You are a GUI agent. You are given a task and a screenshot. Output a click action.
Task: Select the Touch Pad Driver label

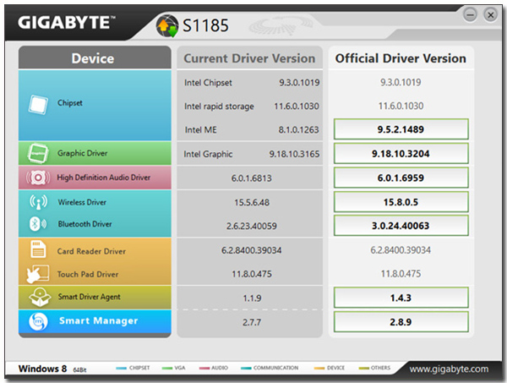click(x=88, y=274)
